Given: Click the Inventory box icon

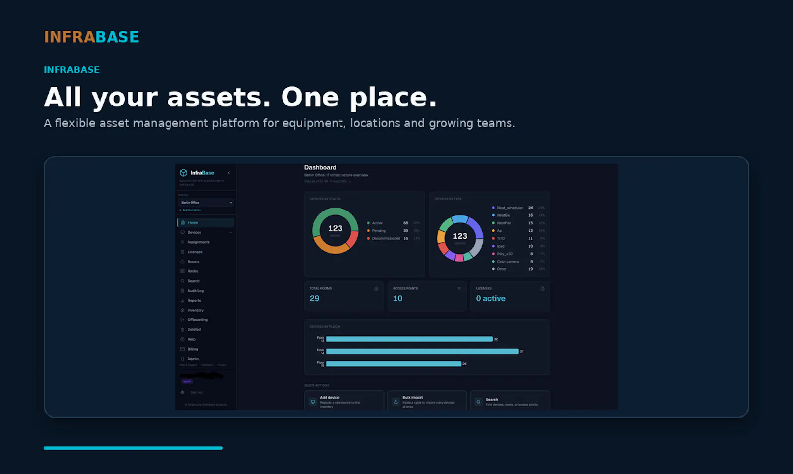Looking at the screenshot, I should (182, 311).
